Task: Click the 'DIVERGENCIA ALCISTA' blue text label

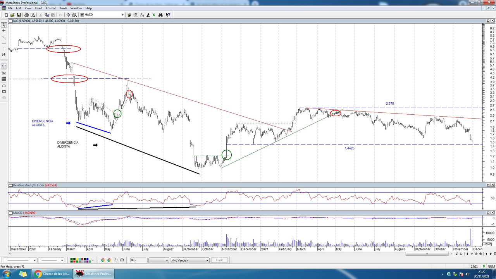Action: tap(42, 123)
